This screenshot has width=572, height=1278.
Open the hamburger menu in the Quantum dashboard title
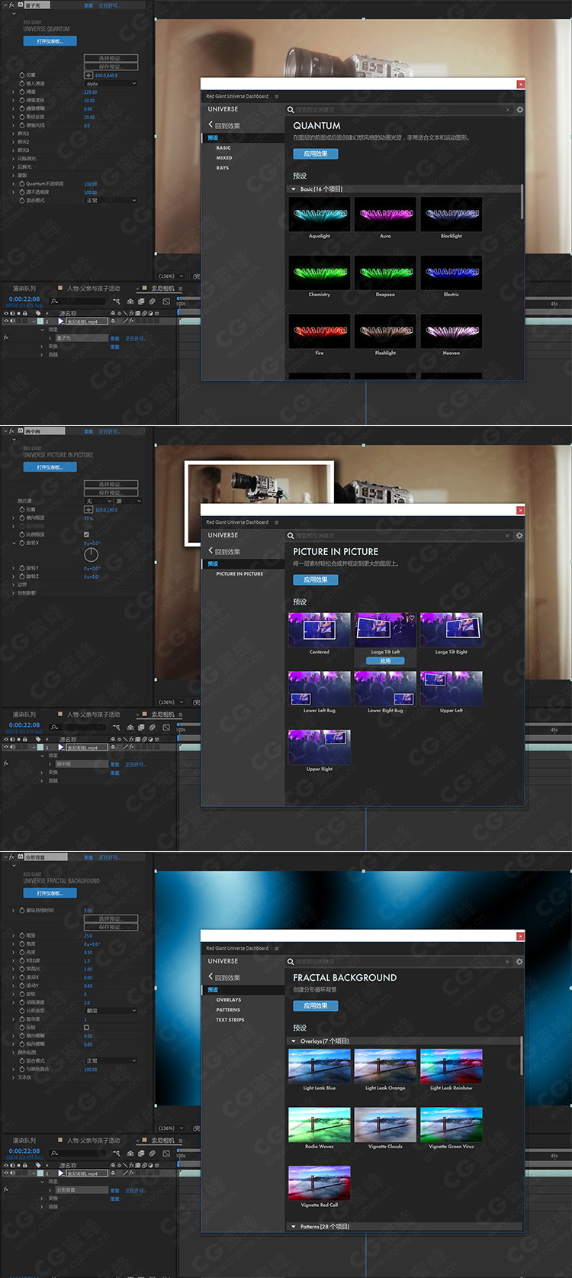(276, 96)
